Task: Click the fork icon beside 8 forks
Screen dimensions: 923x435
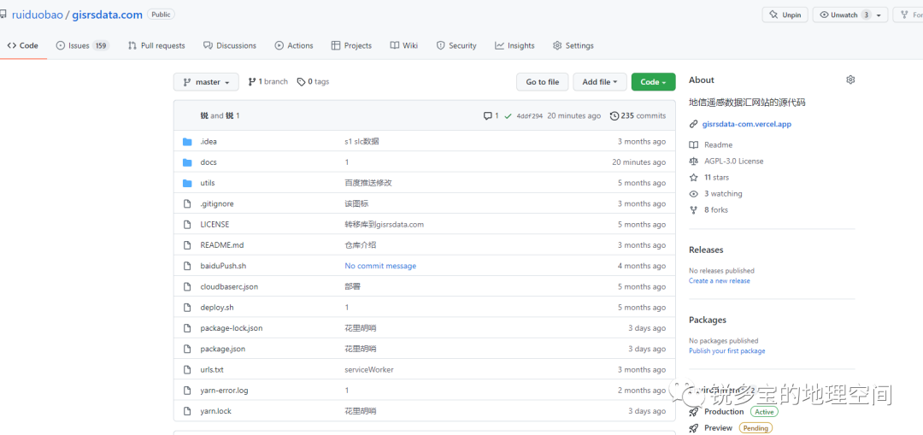Action: click(x=693, y=210)
